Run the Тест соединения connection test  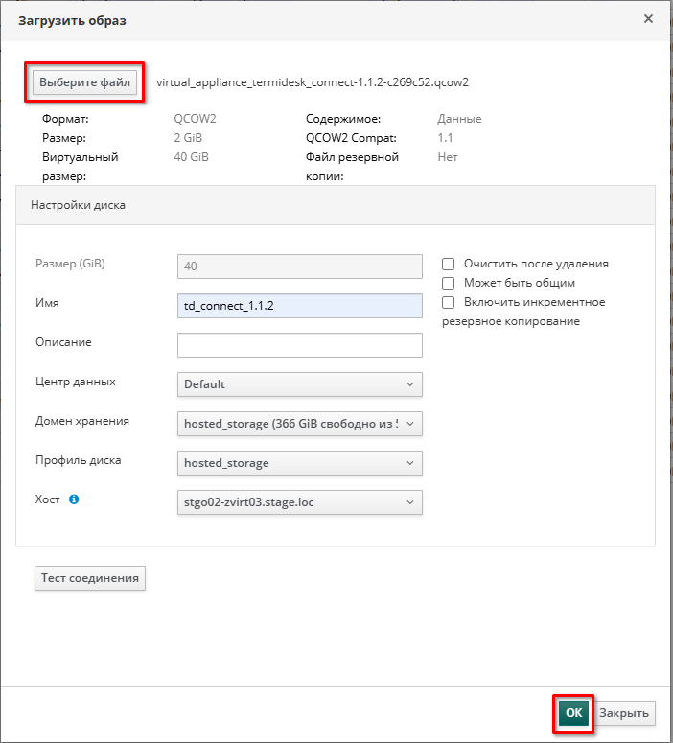(x=90, y=577)
